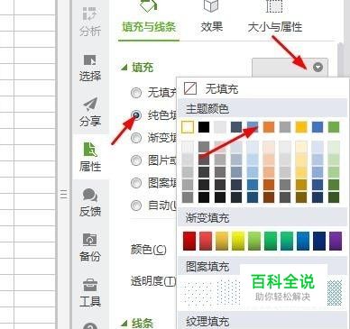Choose the navy blue gradient fill preset

tap(319, 241)
